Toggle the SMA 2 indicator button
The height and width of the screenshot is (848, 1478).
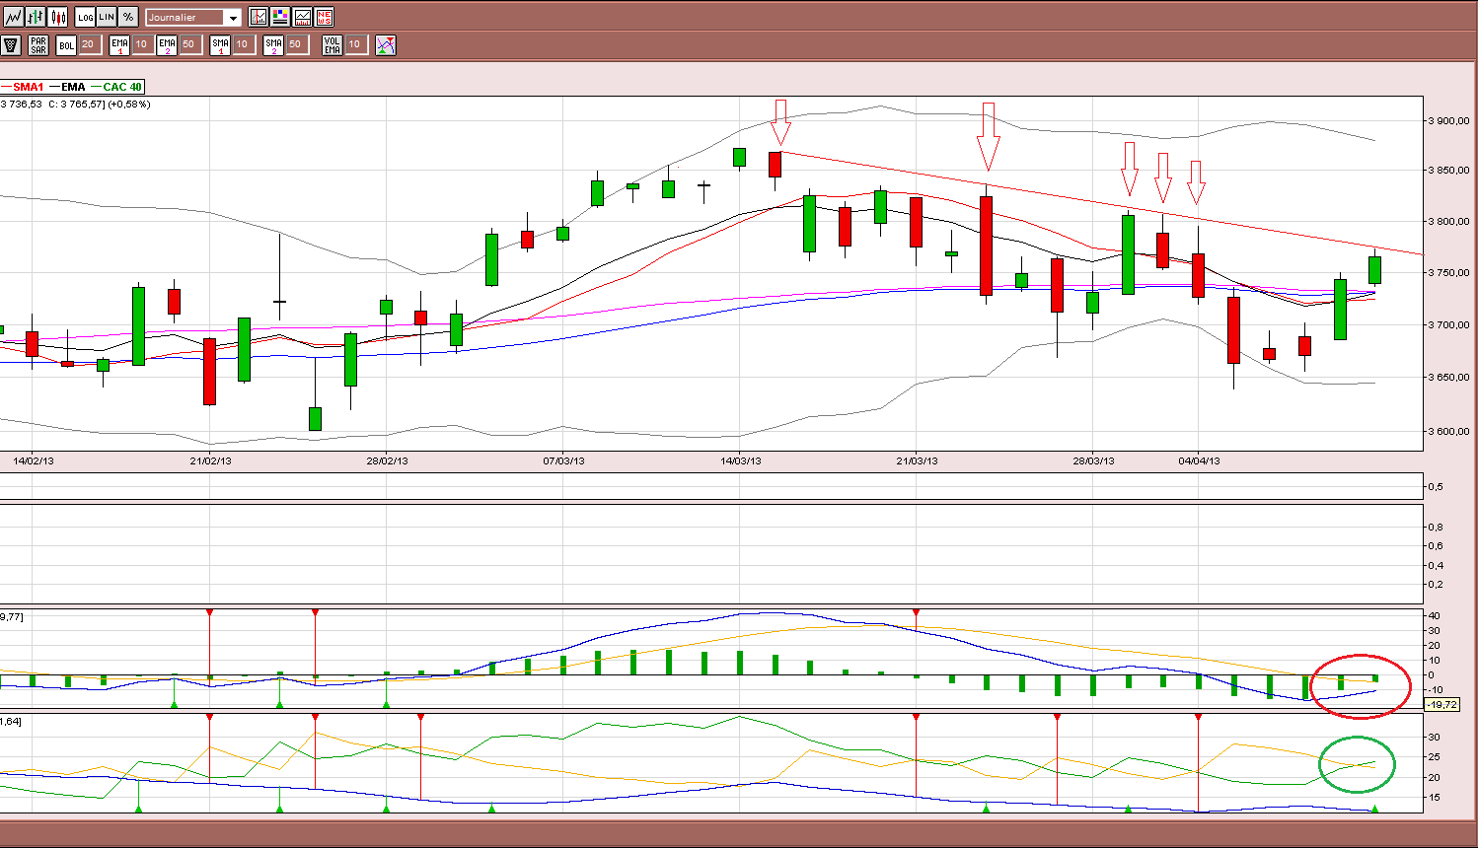tap(273, 45)
